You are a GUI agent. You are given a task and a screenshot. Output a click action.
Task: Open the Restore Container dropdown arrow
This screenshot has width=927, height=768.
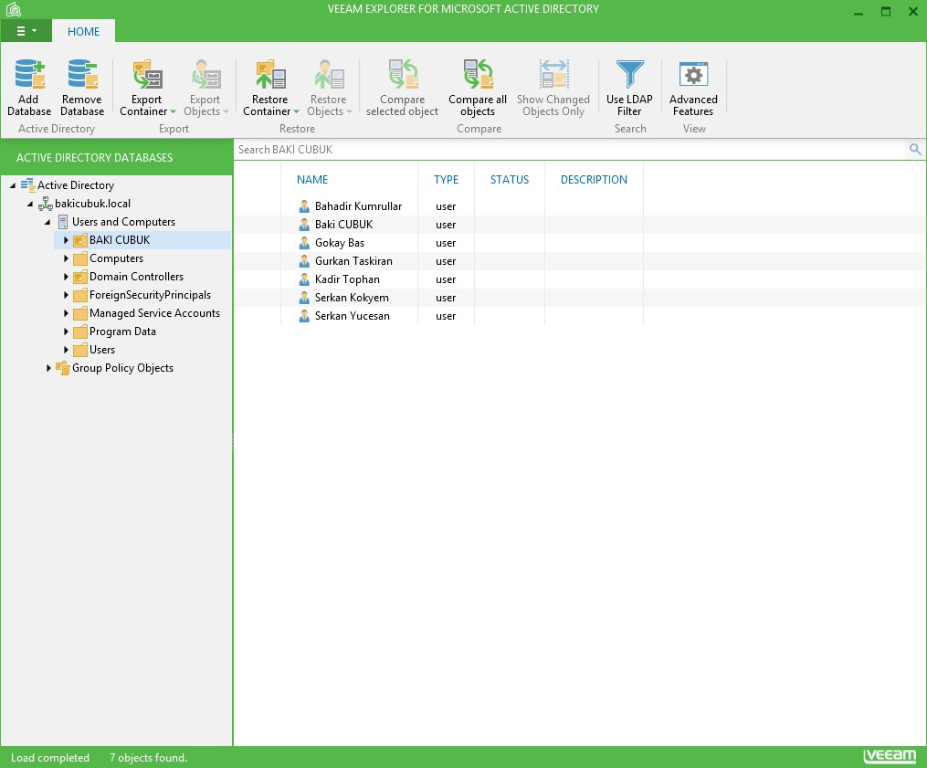coord(296,112)
